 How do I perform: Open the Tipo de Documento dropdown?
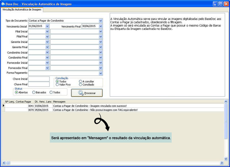click(x=100, y=21)
